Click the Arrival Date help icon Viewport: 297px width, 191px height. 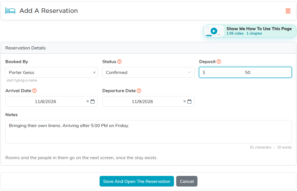pyautogui.click(x=34, y=90)
